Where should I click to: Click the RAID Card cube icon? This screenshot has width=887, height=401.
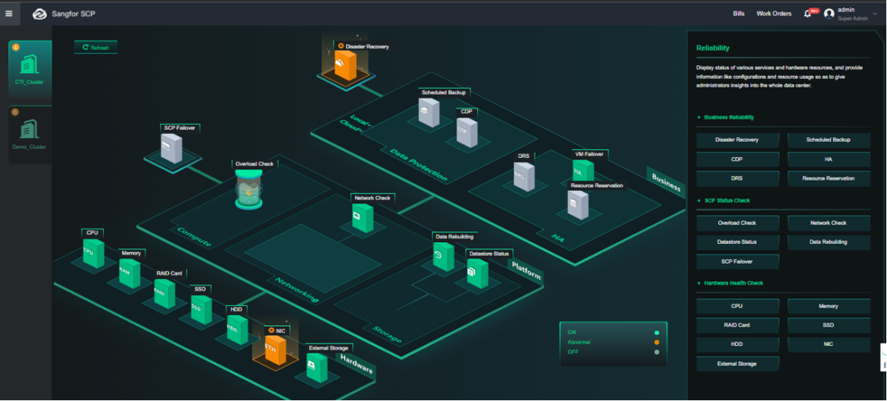coord(165,294)
